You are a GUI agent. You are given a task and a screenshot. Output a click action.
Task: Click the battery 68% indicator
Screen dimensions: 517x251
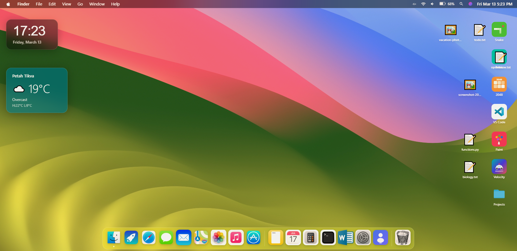[447, 4]
